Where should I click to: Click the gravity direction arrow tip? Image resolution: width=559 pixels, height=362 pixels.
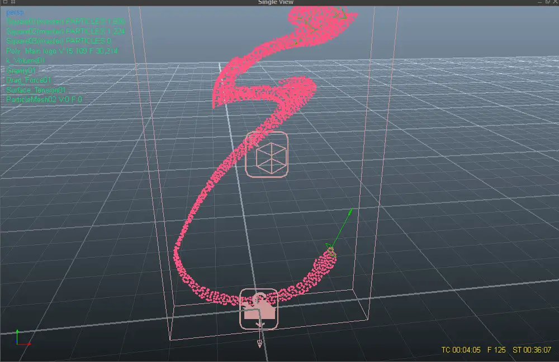pyautogui.click(x=259, y=344)
